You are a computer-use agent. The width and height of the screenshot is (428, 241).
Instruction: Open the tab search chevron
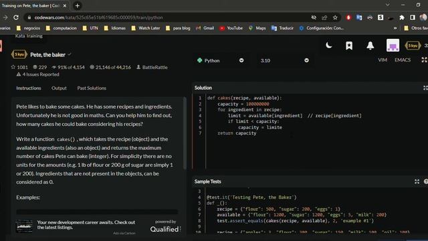click(387, 5)
